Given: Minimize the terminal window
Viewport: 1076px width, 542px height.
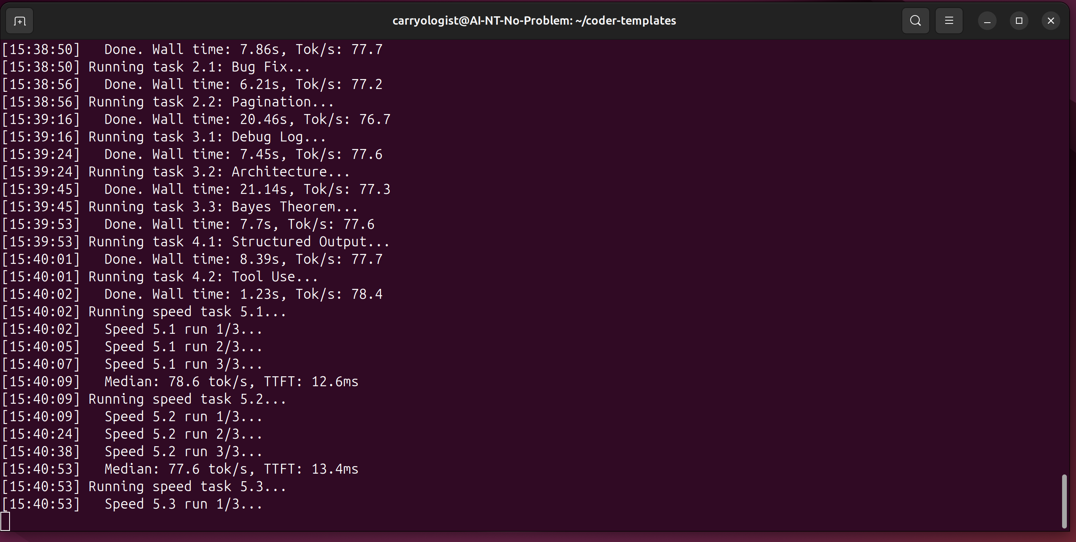Looking at the screenshot, I should click(987, 21).
